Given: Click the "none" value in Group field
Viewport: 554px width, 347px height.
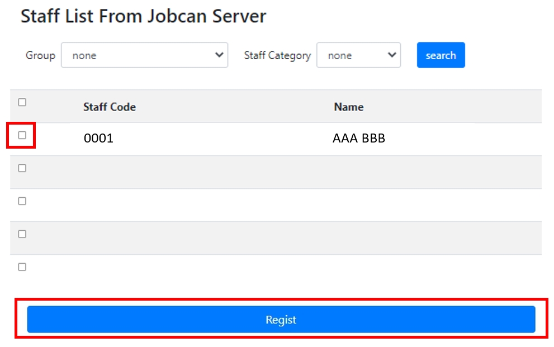Looking at the screenshot, I should coord(84,56).
